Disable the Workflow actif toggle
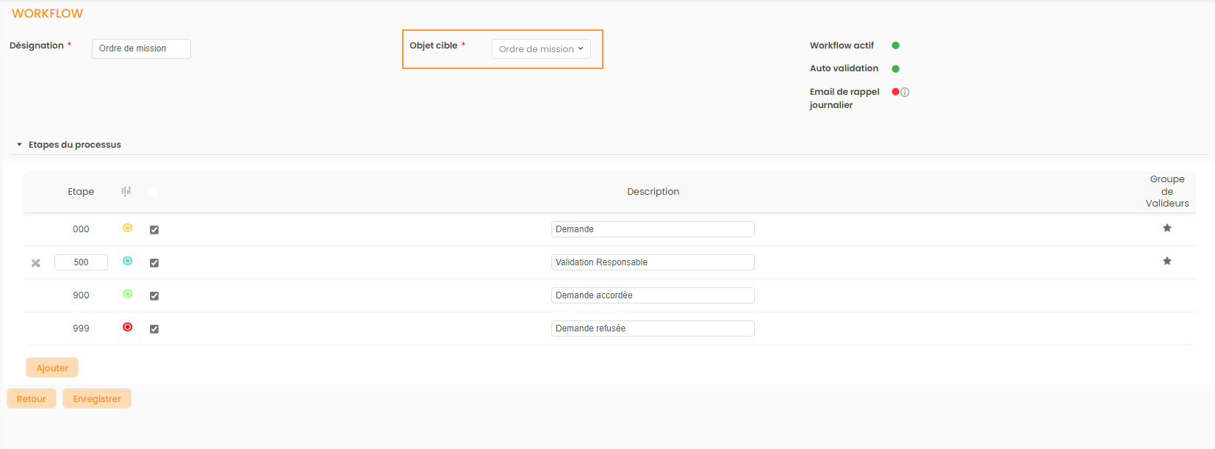Screen dimensions: 1215x449 pos(895,46)
